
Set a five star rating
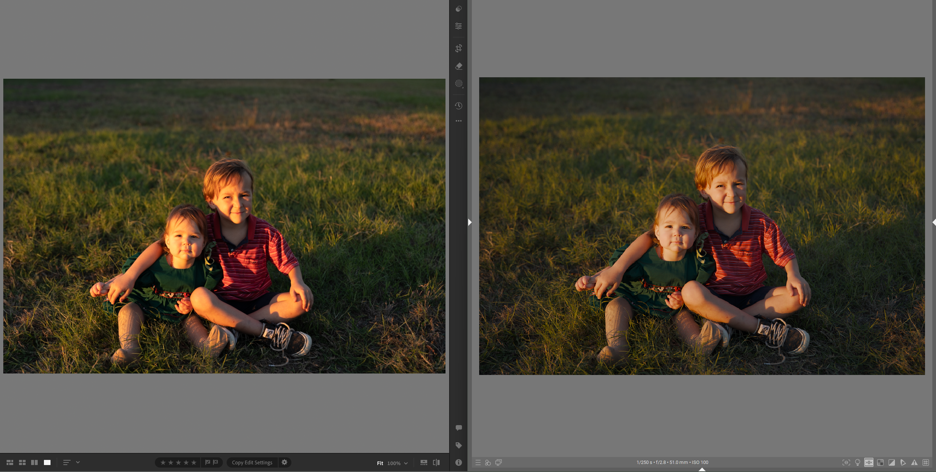click(x=194, y=462)
